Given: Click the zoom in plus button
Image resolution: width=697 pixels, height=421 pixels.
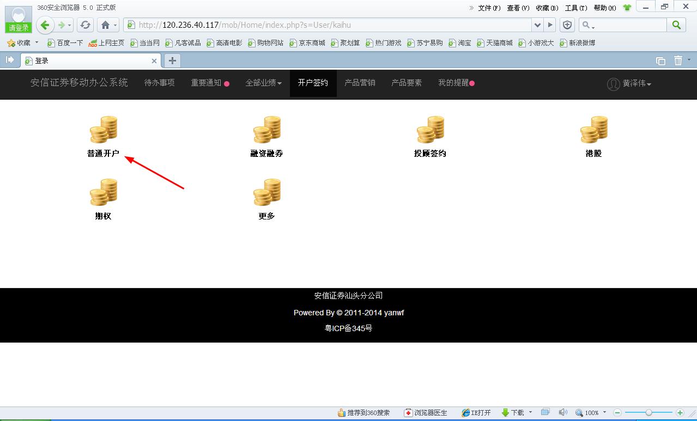Looking at the screenshot, I should pyautogui.click(x=680, y=413).
